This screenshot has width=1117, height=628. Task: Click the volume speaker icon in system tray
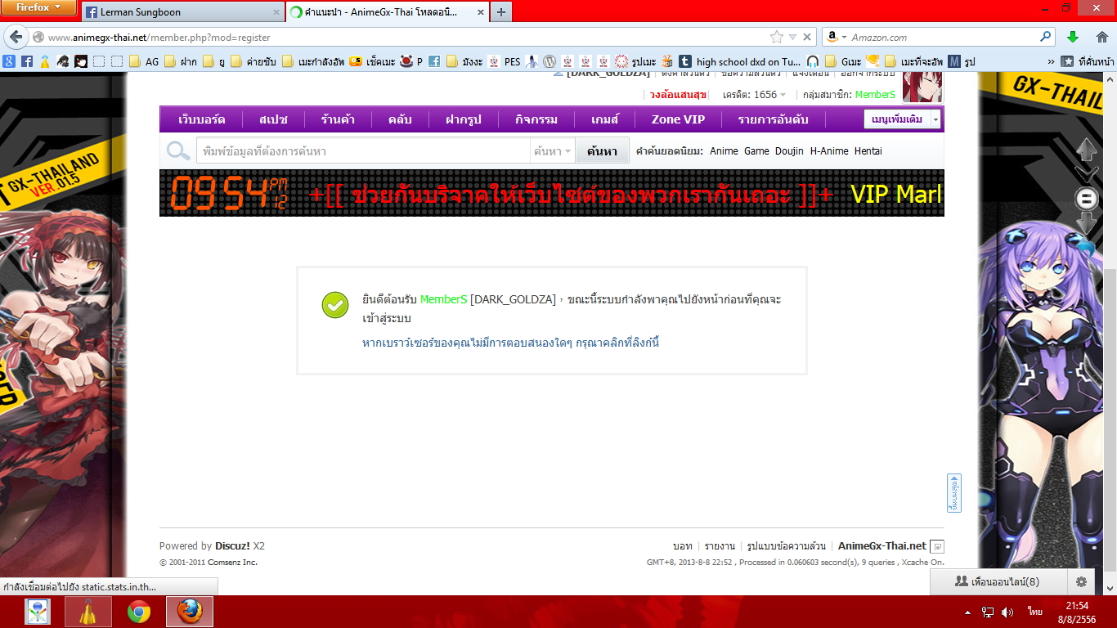tap(1007, 612)
